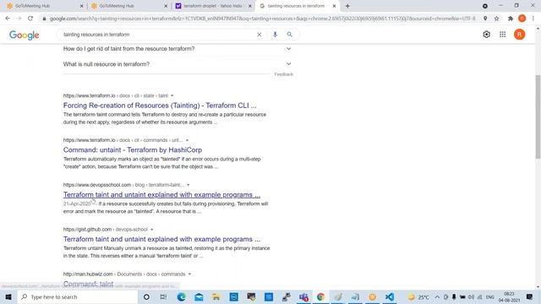Image resolution: width=541 pixels, height=304 pixels.
Task: Open Task View in taskbar
Action: point(163,296)
